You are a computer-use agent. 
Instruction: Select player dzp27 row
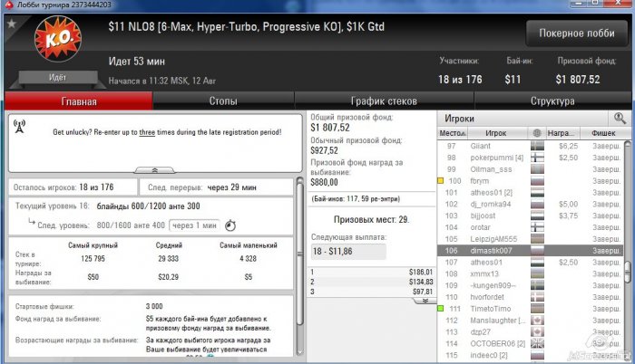coord(530,332)
